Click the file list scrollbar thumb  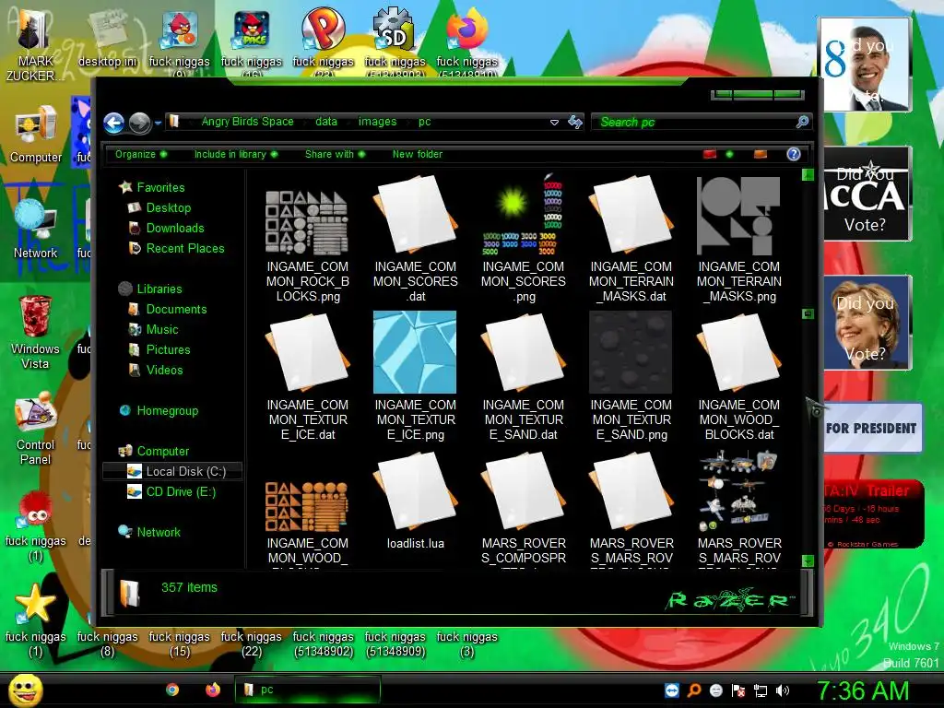pos(808,313)
